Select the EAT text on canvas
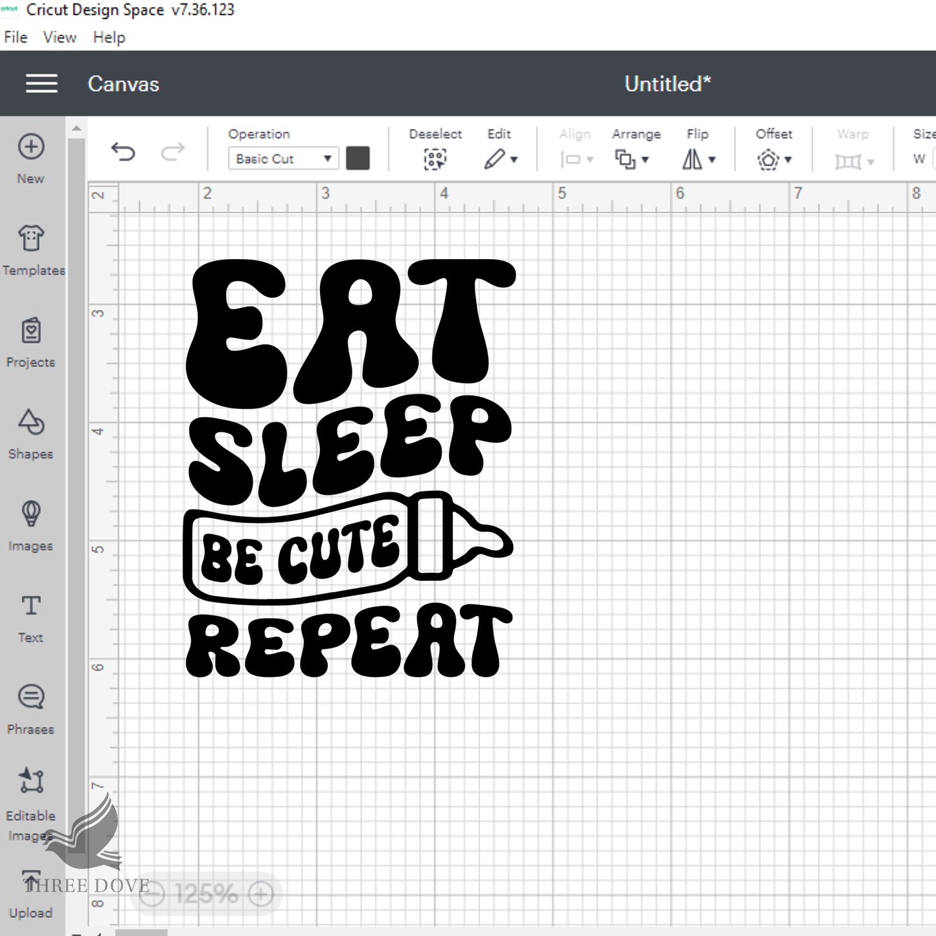This screenshot has width=936, height=936. pos(350,333)
